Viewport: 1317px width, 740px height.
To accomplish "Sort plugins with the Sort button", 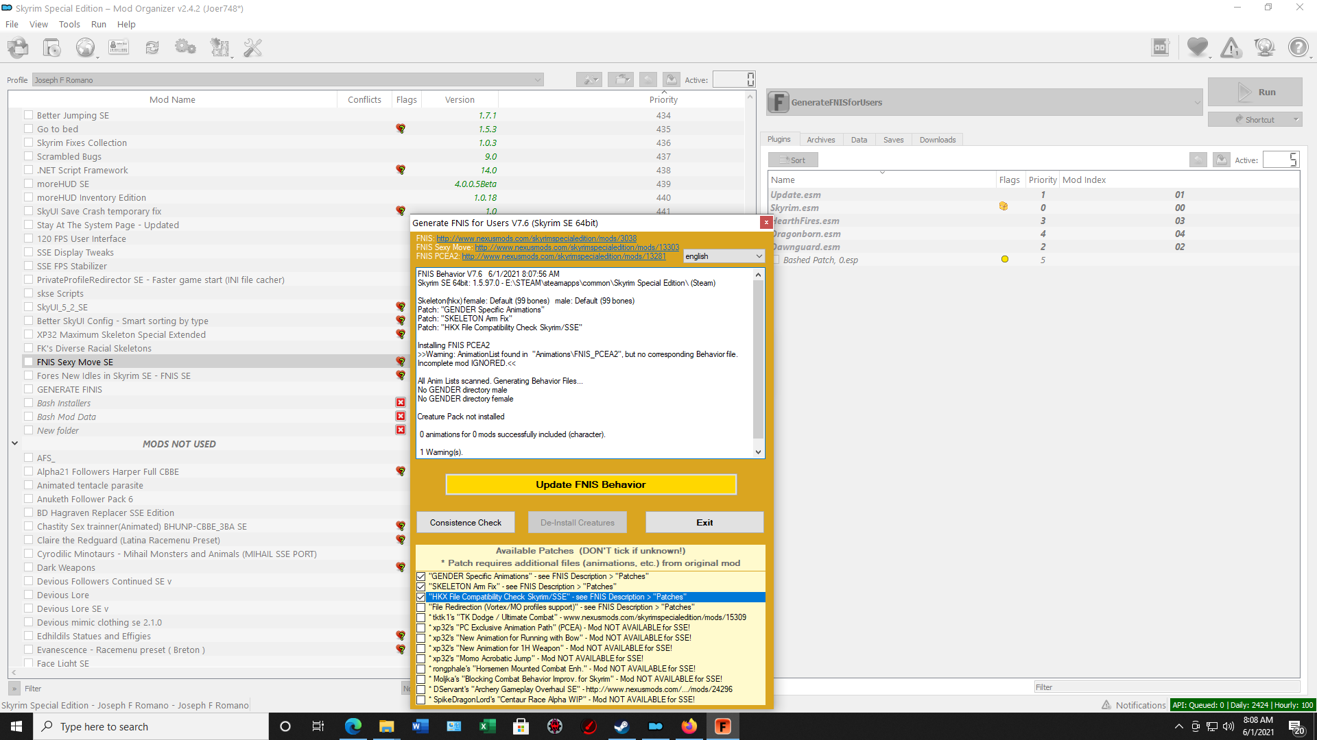I will click(x=793, y=160).
